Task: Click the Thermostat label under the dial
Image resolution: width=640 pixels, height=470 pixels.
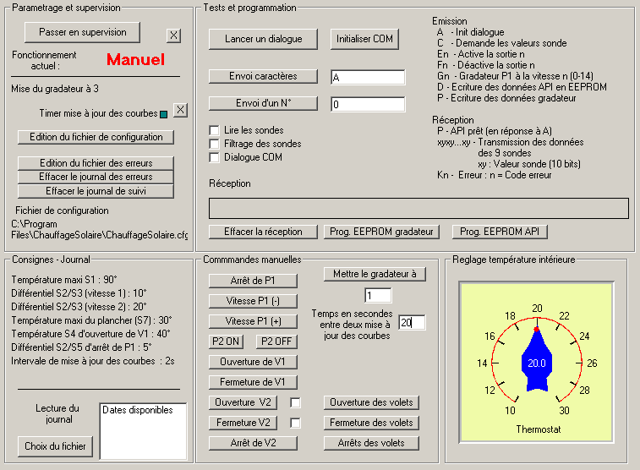Action: click(x=539, y=429)
